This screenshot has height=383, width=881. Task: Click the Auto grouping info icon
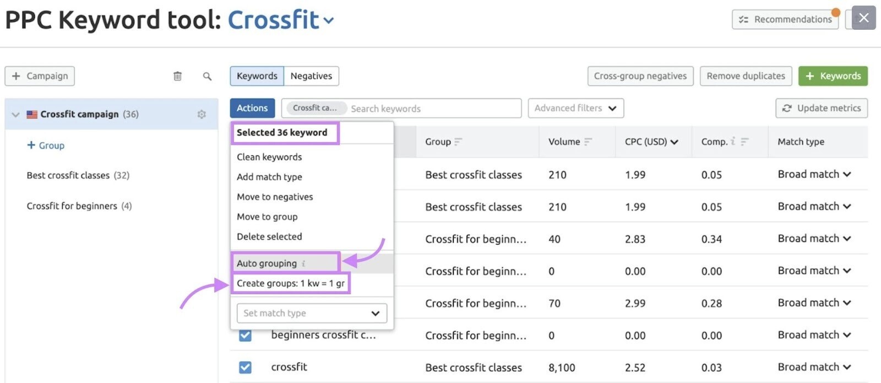303,263
